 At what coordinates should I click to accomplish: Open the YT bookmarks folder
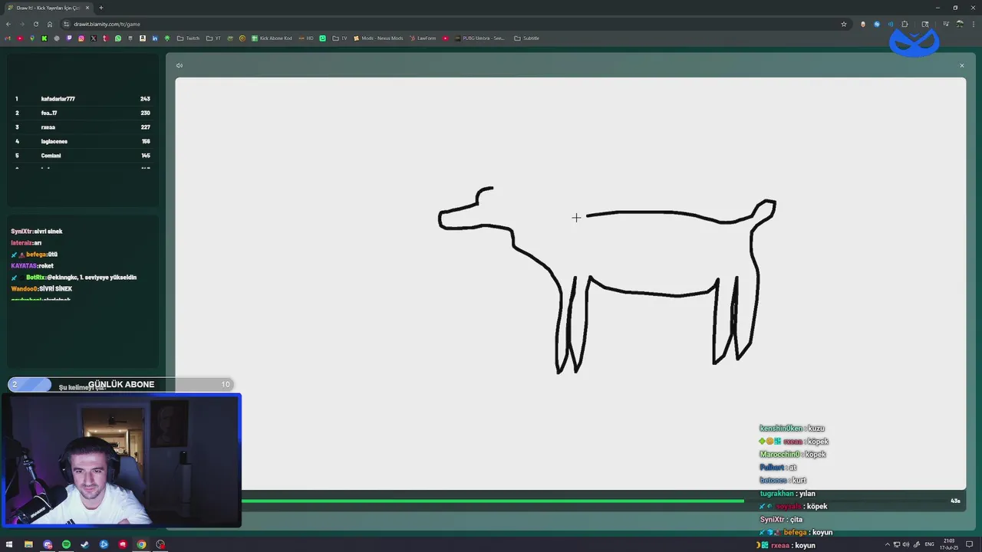pyautogui.click(x=213, y=38)
